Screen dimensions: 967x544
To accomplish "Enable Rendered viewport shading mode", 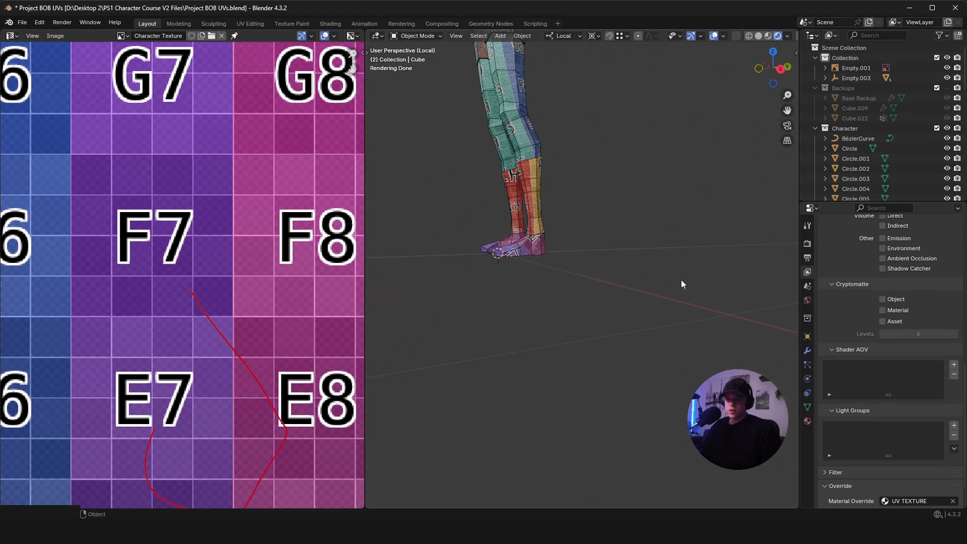I will point(777,35).
